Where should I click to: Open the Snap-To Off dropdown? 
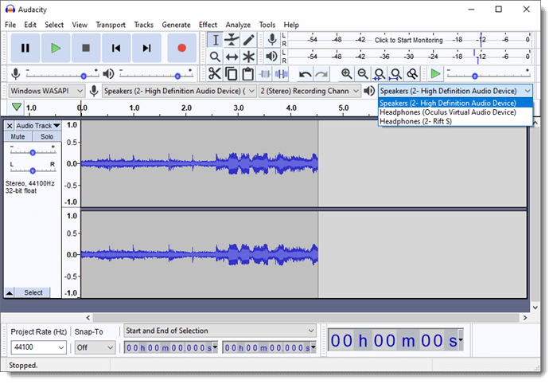pos(95,347)
